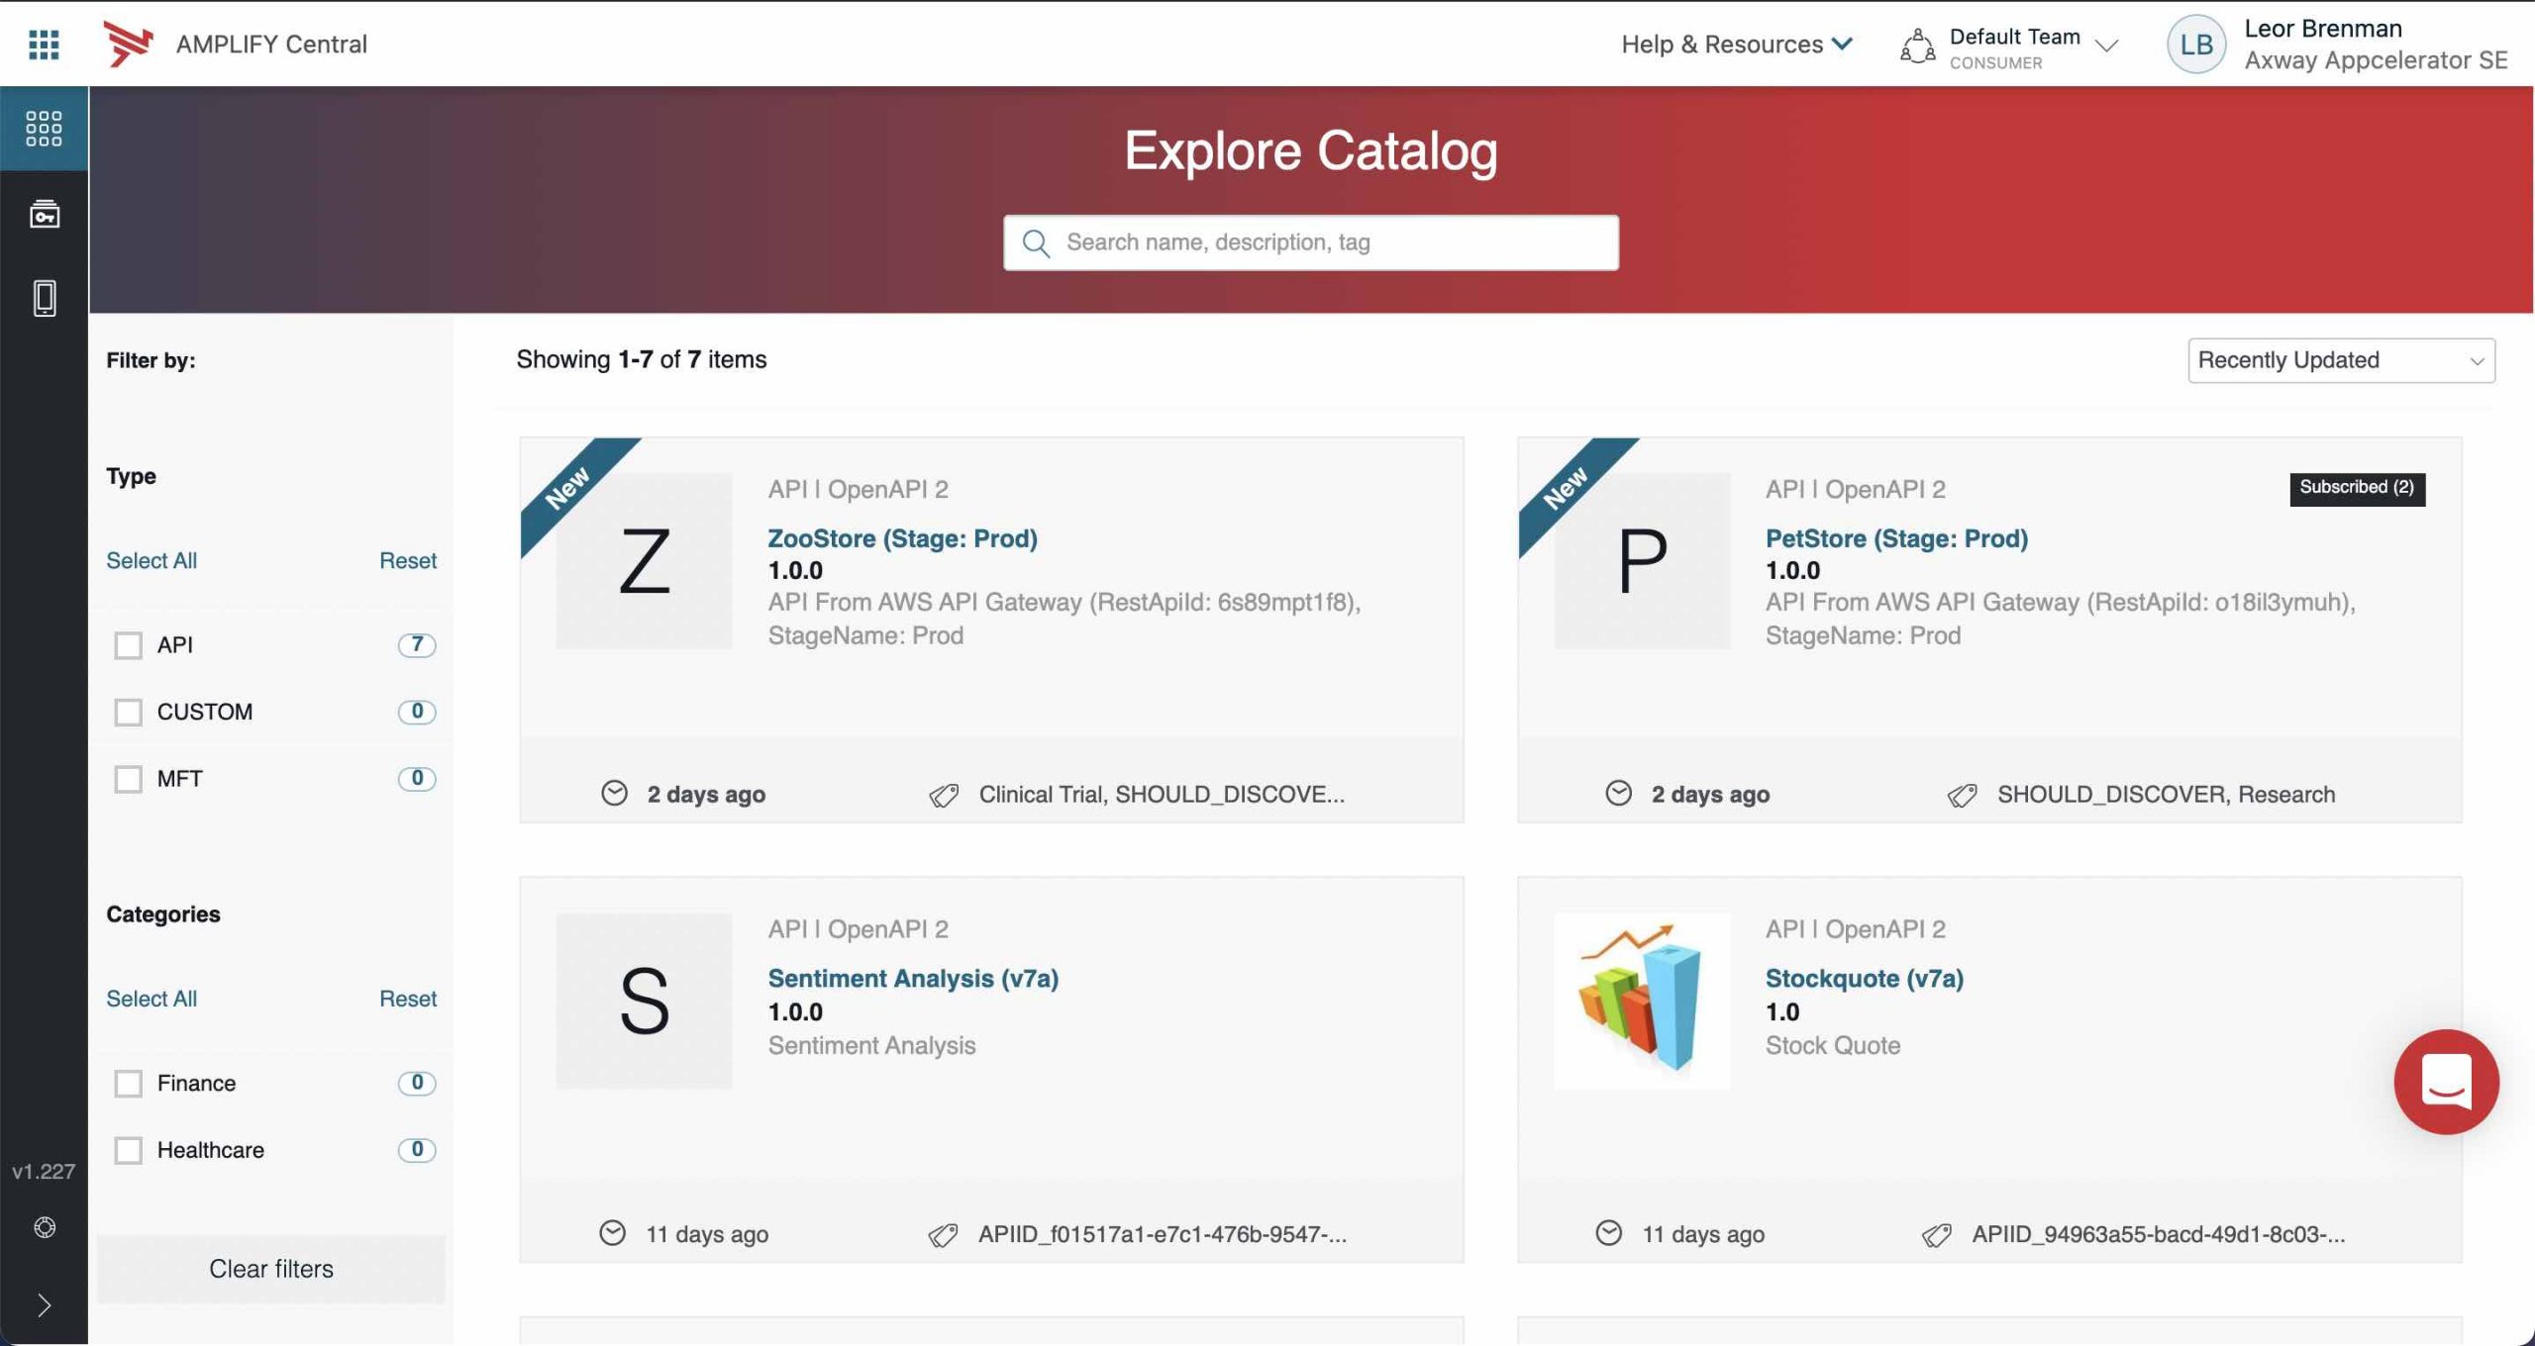Click the tag icon on Sentiment Analysis card
Image resolution: width=2535 pixels, height=1346 pixels.
tap(943, 1234)
